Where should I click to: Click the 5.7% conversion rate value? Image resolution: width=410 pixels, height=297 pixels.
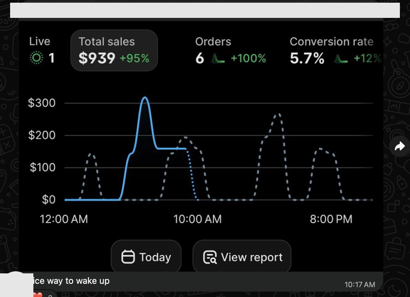click(x=307, y=58)
